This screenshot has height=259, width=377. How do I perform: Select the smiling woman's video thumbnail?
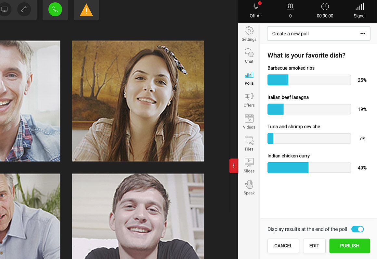point(138,101)
